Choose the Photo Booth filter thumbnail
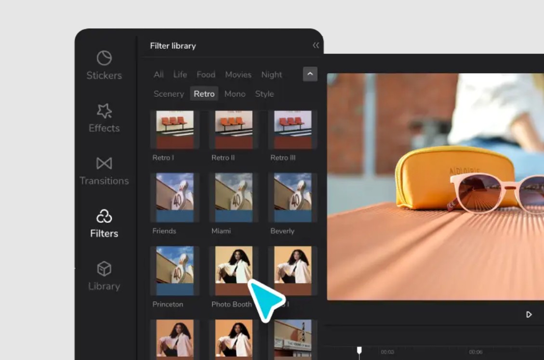The width and height of the screenshot is (544, 360). 234,270
